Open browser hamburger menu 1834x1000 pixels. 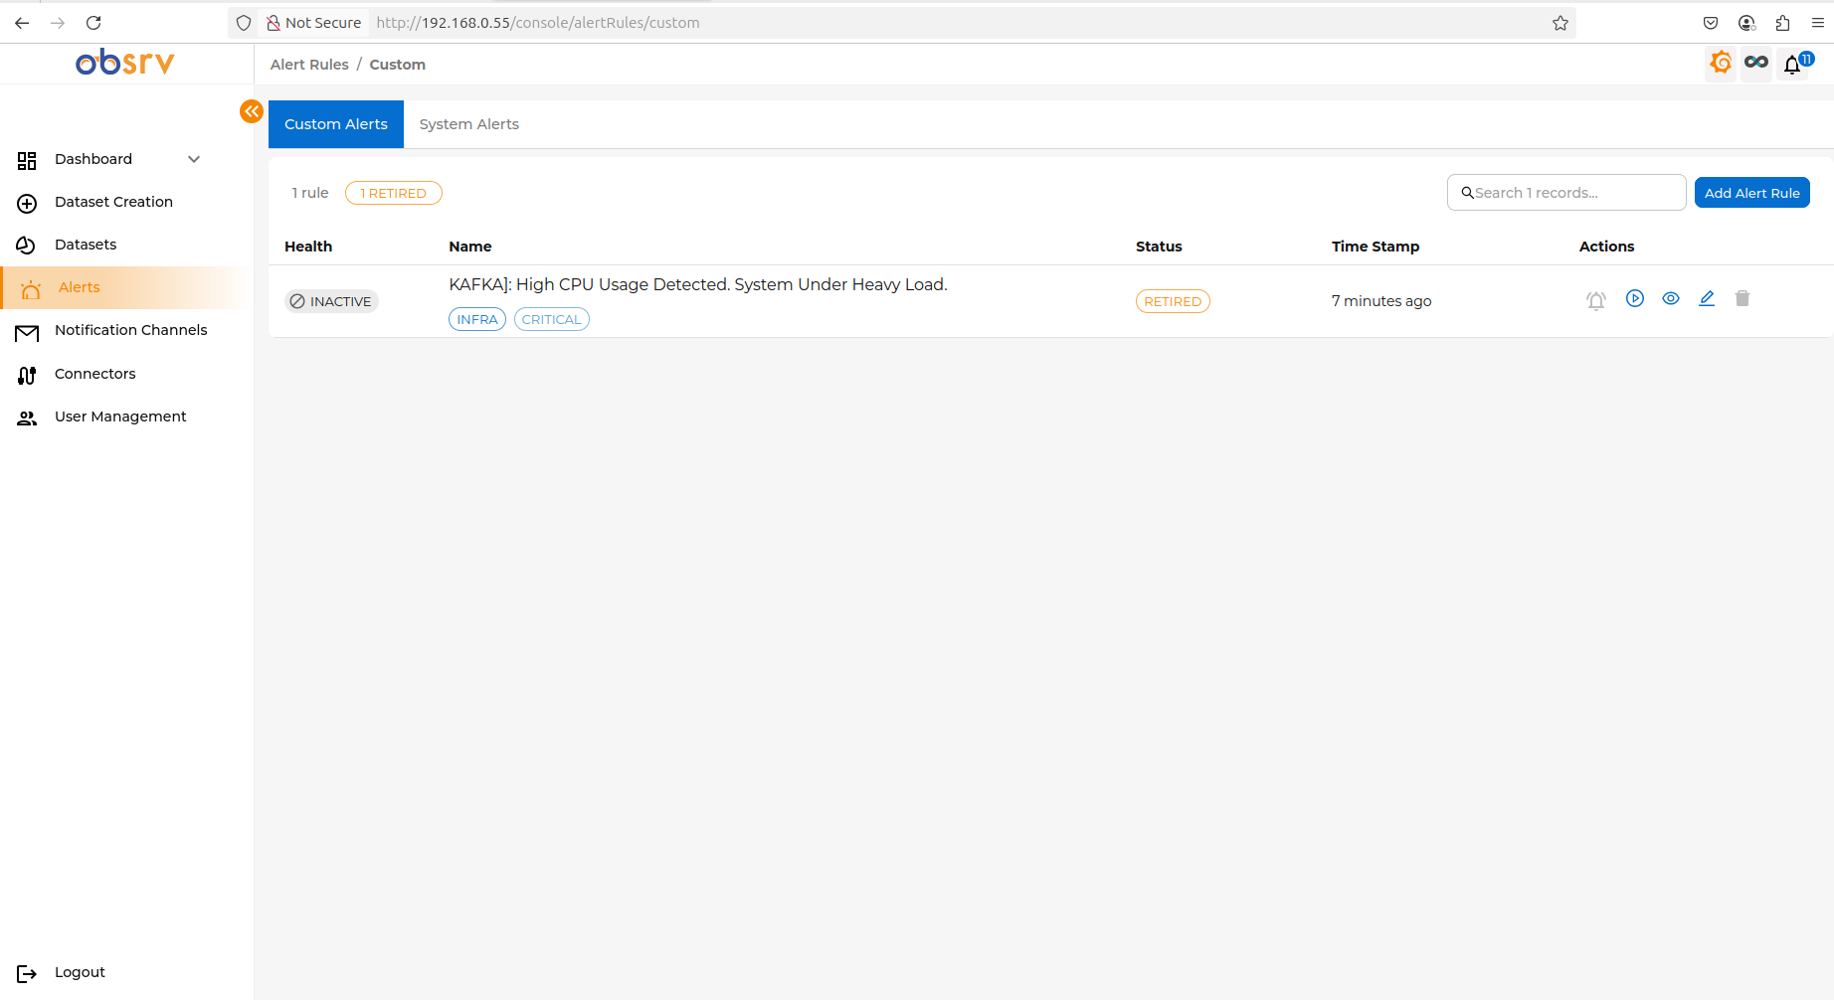1818,23
